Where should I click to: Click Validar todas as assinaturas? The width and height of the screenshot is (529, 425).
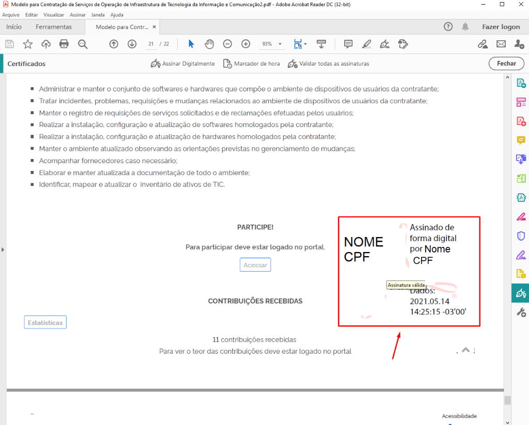[x=328, y=64]
